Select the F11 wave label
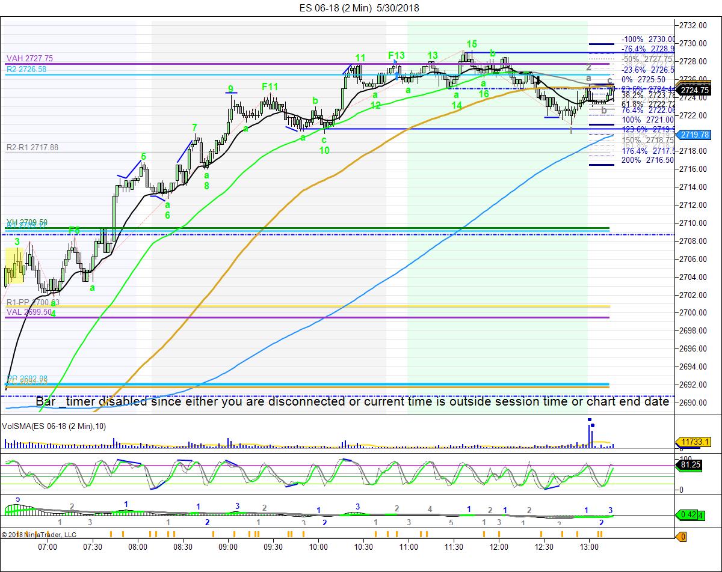722x572 pixels. pos(270,87)
